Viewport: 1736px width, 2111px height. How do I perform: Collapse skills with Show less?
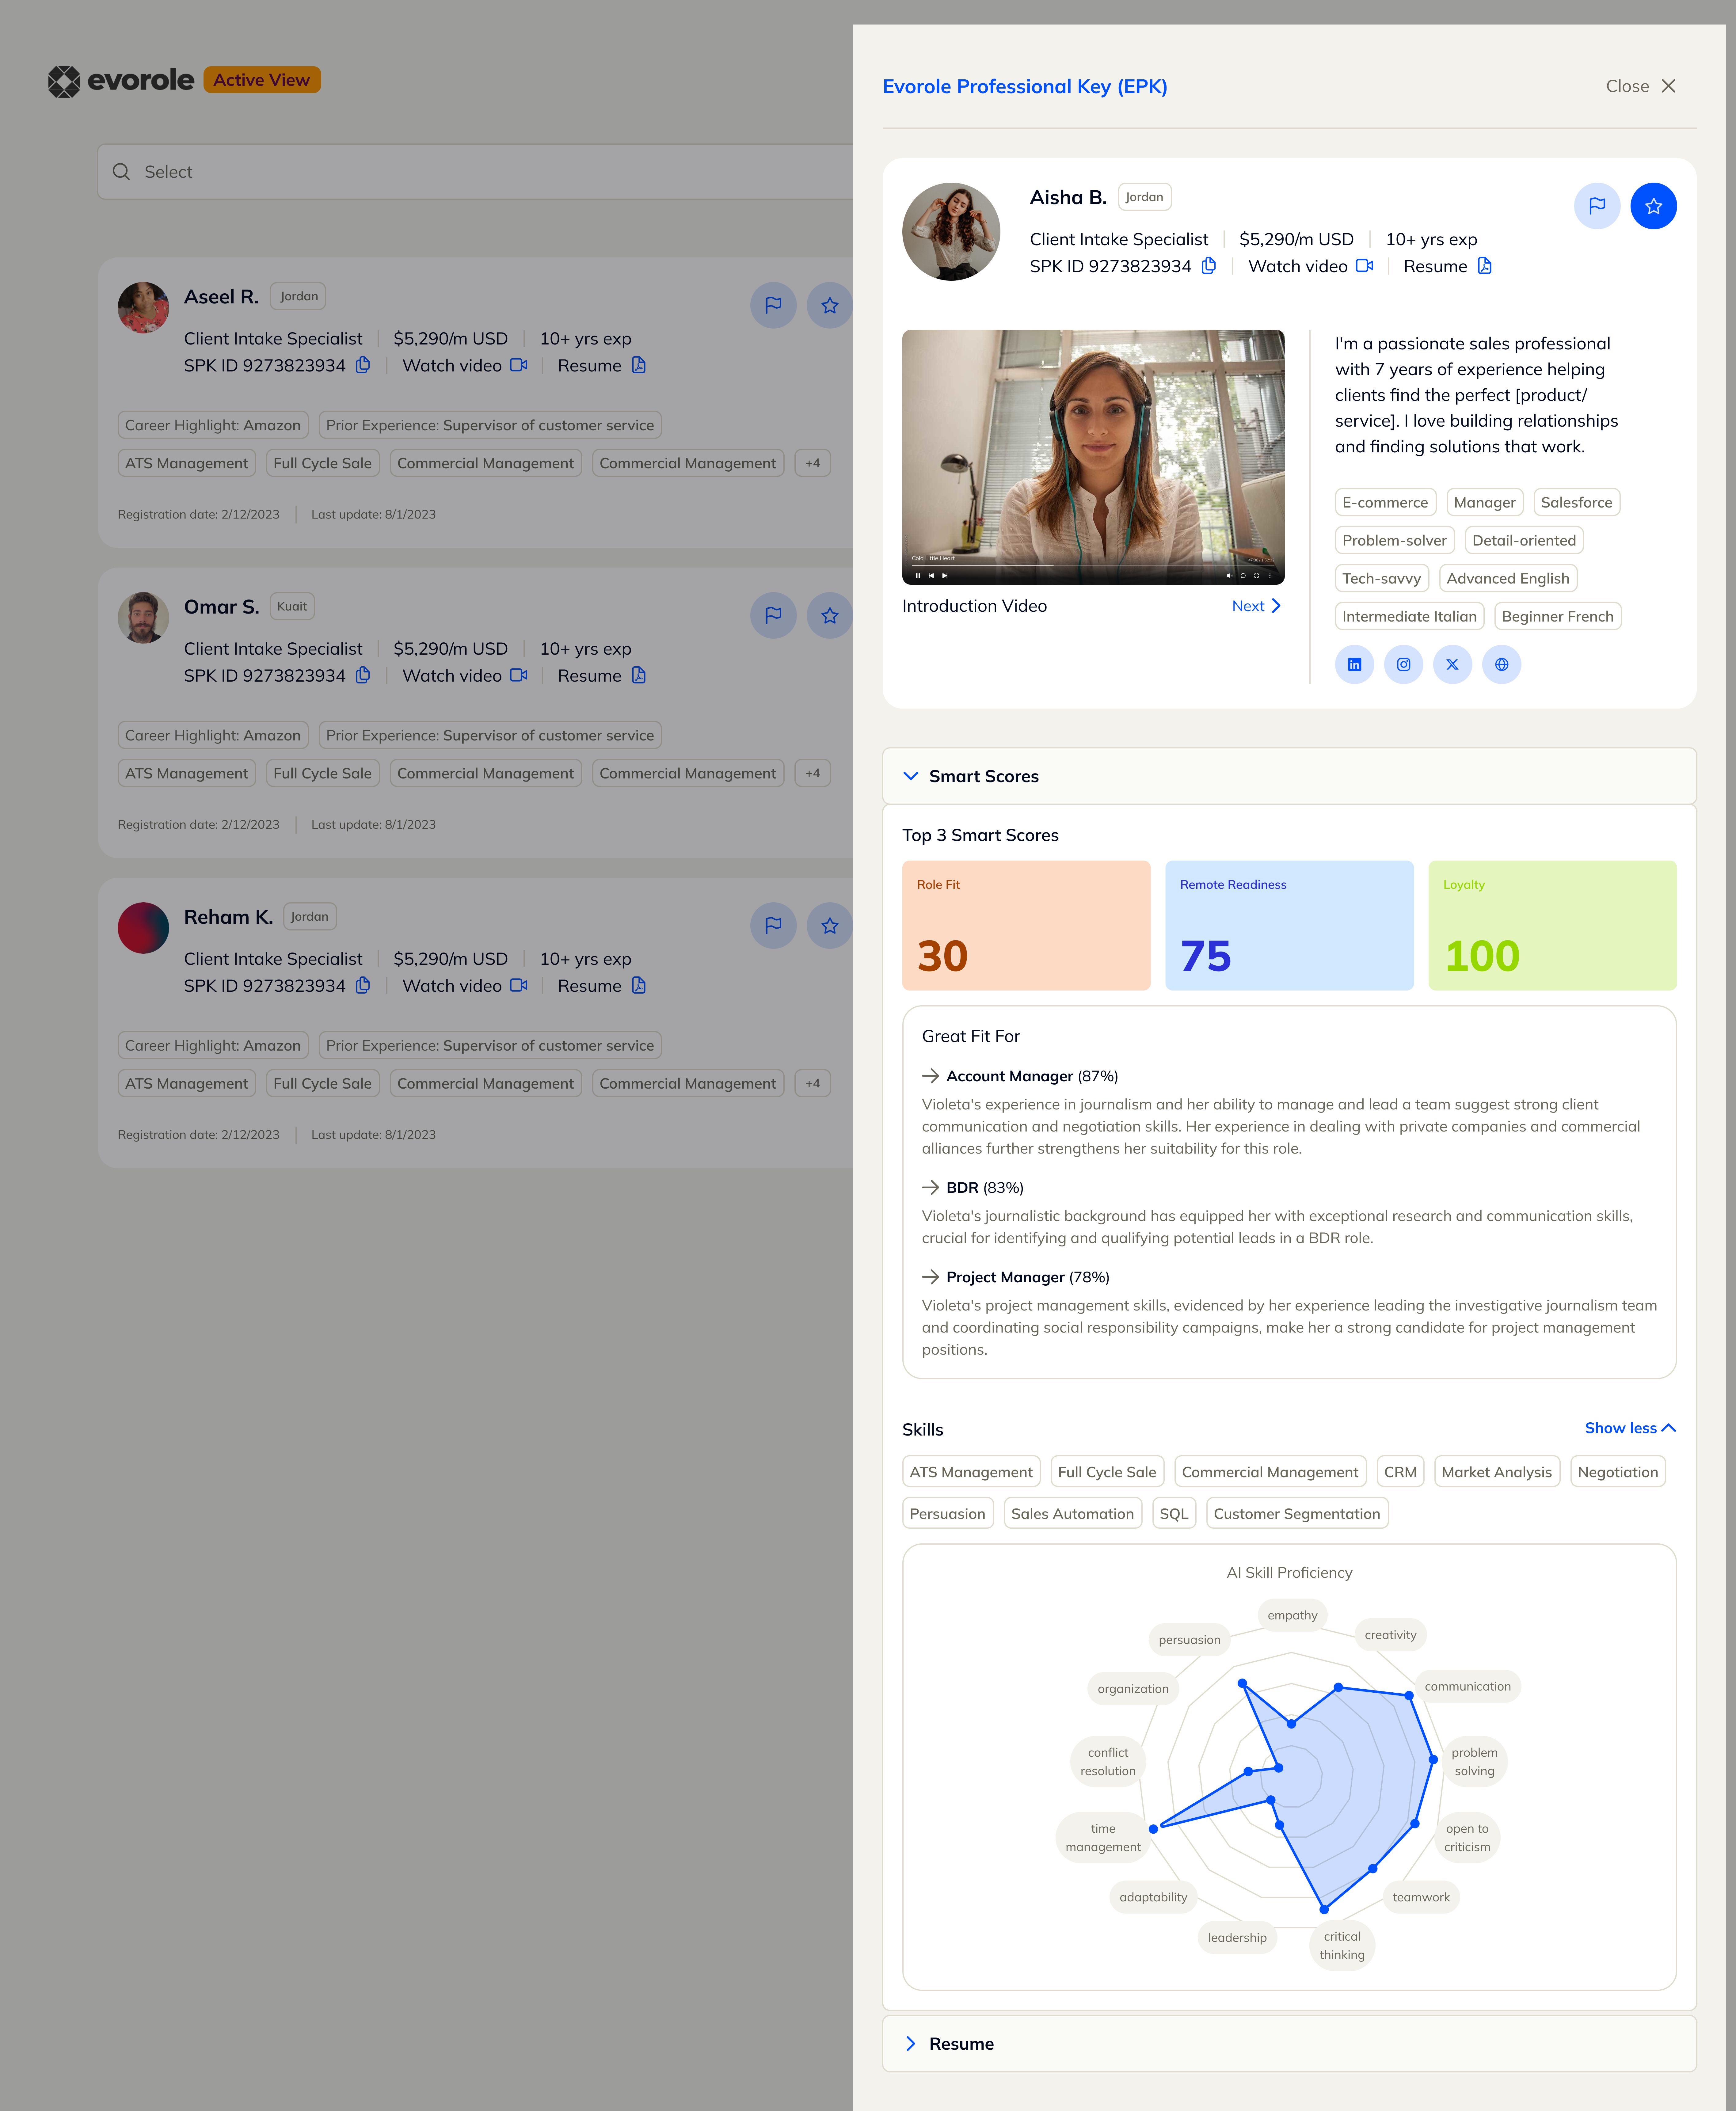click(x=1630, y=1428)
